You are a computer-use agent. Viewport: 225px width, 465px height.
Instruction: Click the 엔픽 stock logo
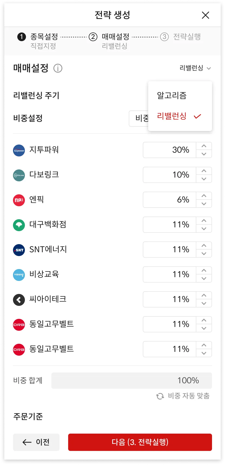point(19,200)
